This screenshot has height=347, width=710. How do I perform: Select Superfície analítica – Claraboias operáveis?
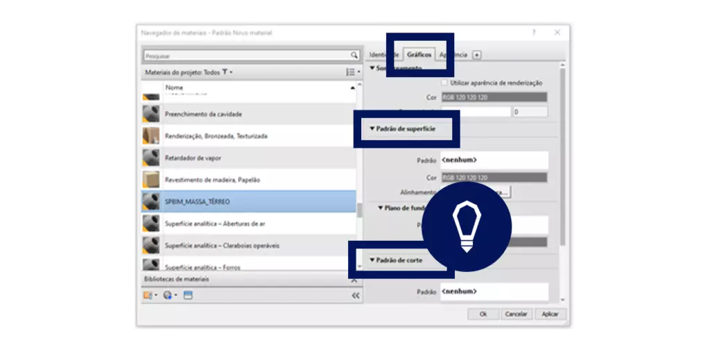tap(249, 246)
